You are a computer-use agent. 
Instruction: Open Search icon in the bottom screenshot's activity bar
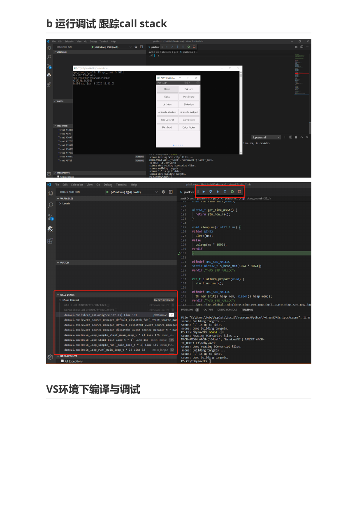click(50, 205)
